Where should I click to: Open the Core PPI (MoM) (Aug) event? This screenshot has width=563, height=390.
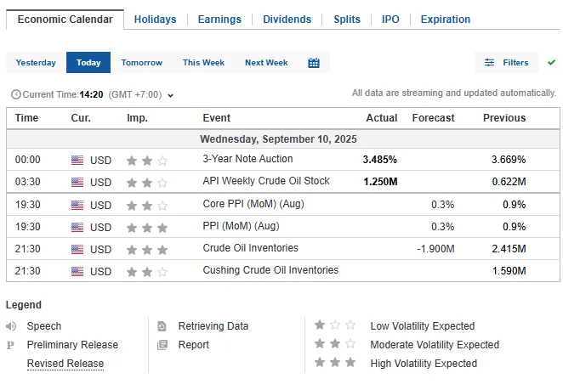pos(253,204)
